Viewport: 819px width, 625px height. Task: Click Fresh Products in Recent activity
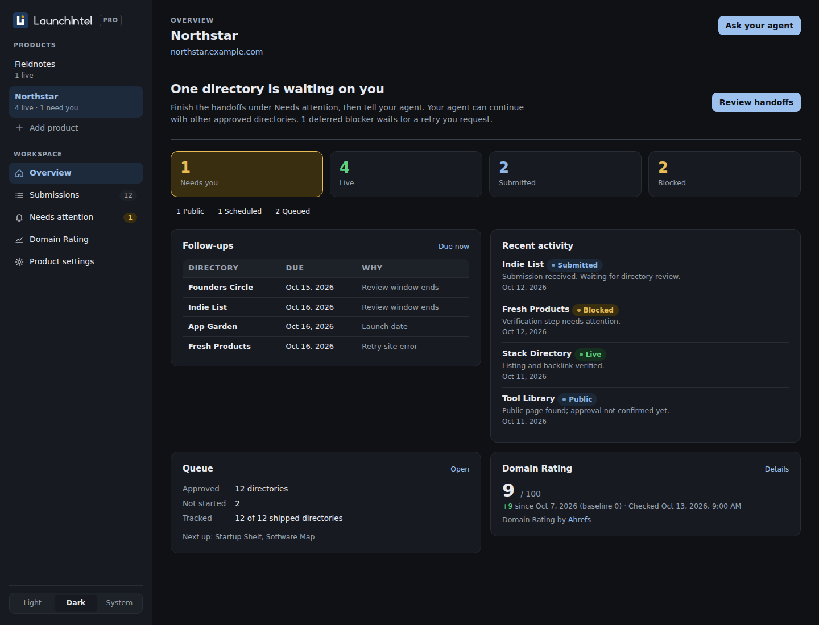[535, 309]
